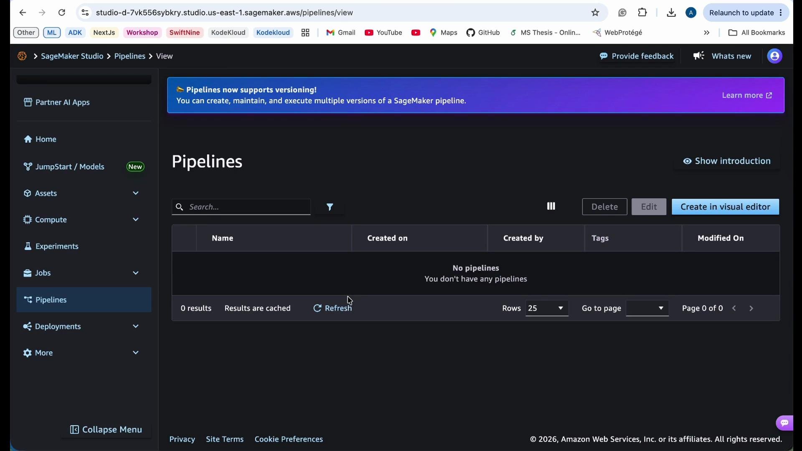This screenshot has height=451, width=802.
Task: Click Create in visual editor button
Action: [x=726, y=207]
